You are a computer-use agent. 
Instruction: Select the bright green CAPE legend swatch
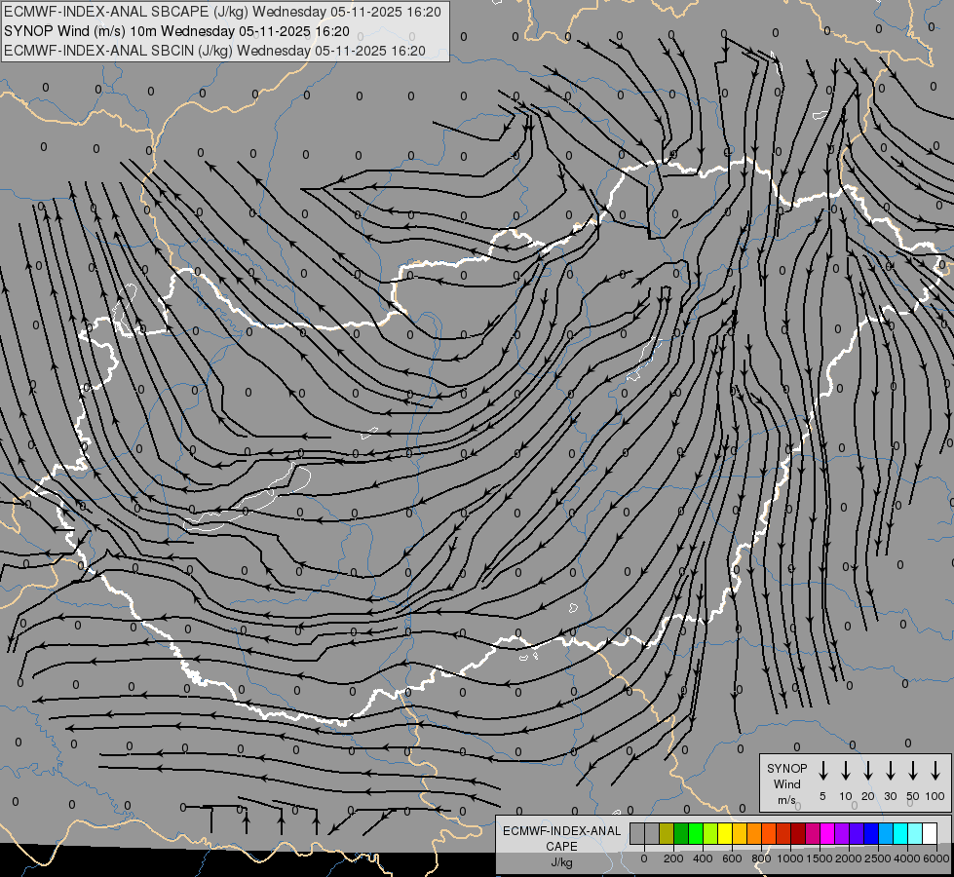pyautogui.click(x=696, y=833)
